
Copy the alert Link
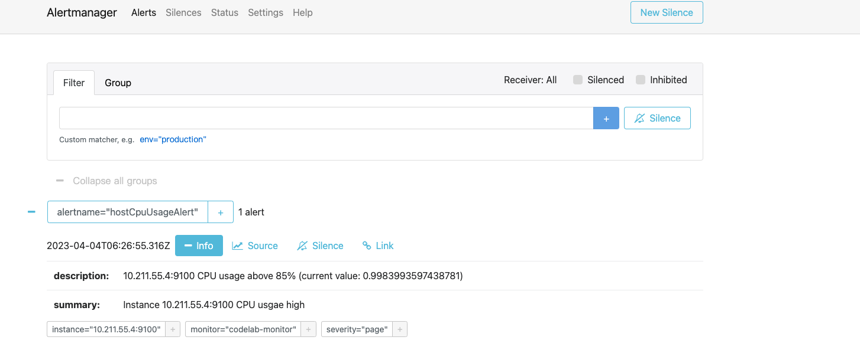[x=378, y=246]
